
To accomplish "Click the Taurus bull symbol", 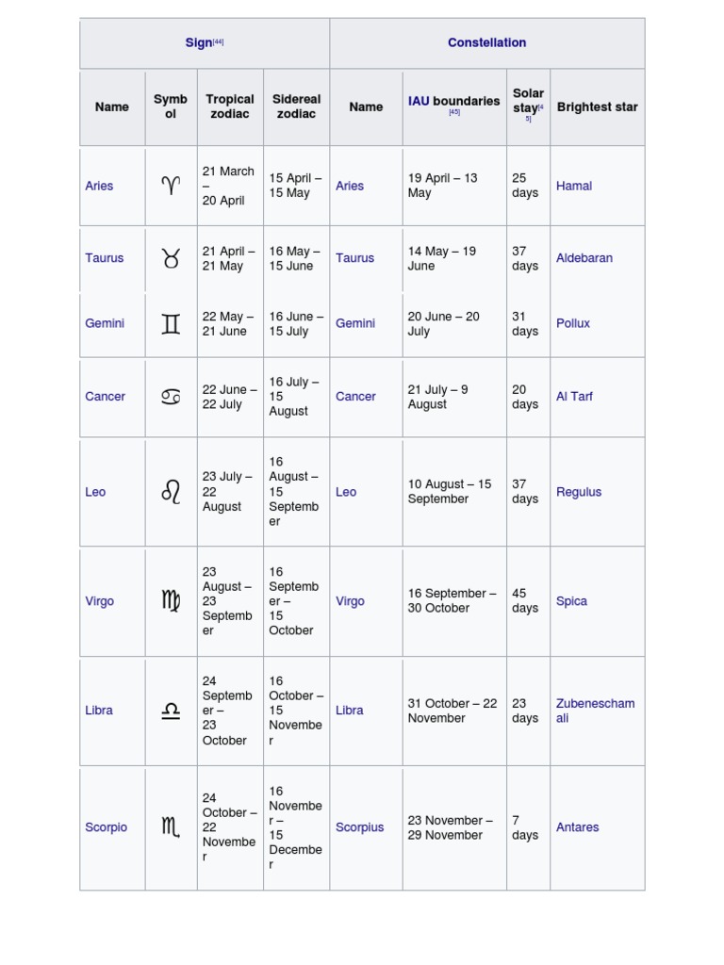I will (171, 258).
